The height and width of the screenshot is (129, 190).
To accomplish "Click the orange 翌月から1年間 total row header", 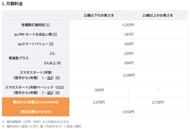I will click(35, 102).
